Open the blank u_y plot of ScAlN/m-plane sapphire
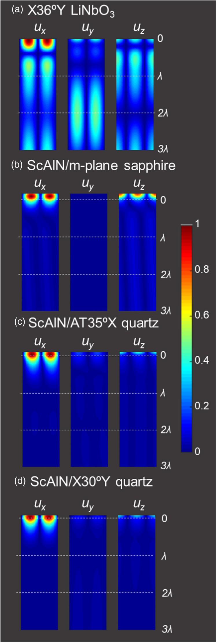This screenshot has width=217, height=643. point(89,252)
